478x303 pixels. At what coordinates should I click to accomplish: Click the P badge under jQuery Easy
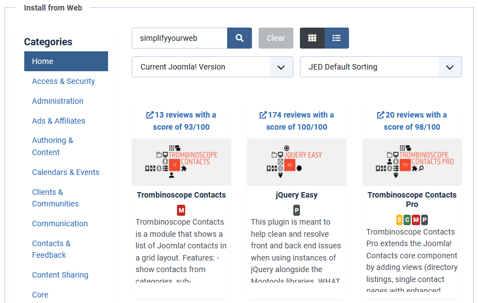297,210
